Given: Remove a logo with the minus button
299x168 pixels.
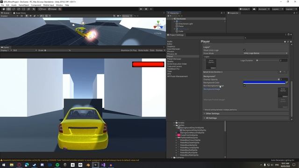Looking at the screenshot, I should [285, 72].
